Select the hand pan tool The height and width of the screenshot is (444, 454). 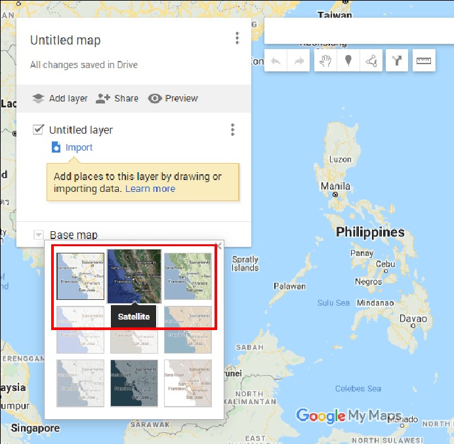click(x=326, y=62)
